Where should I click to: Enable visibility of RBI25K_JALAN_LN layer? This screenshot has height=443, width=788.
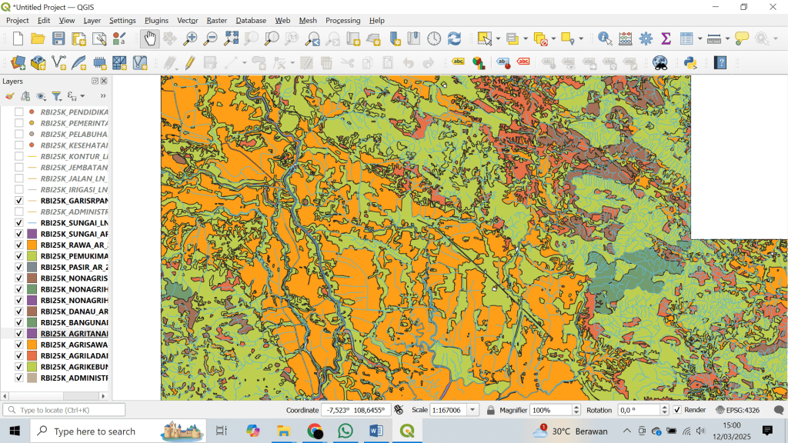click(19, 178)
